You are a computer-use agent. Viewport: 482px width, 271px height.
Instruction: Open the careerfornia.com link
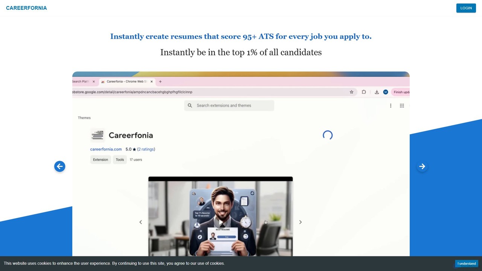[106, 149]
